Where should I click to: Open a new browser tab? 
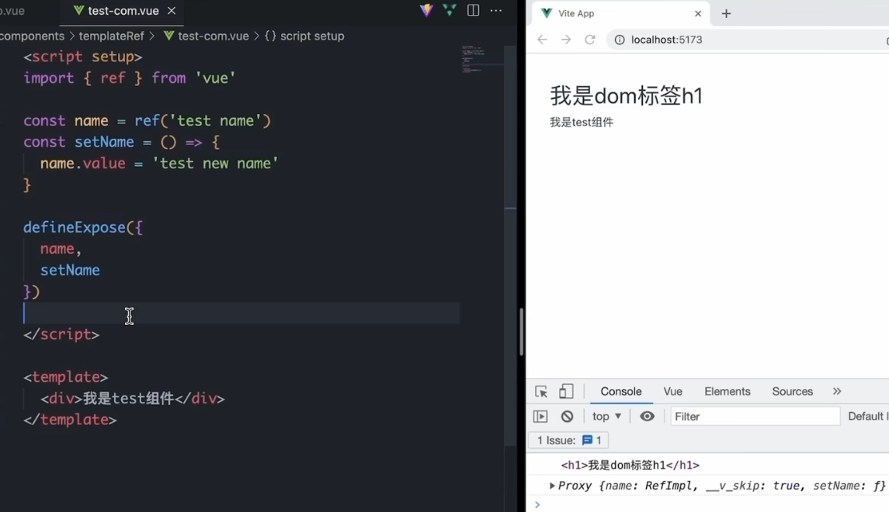pos(726,13)
